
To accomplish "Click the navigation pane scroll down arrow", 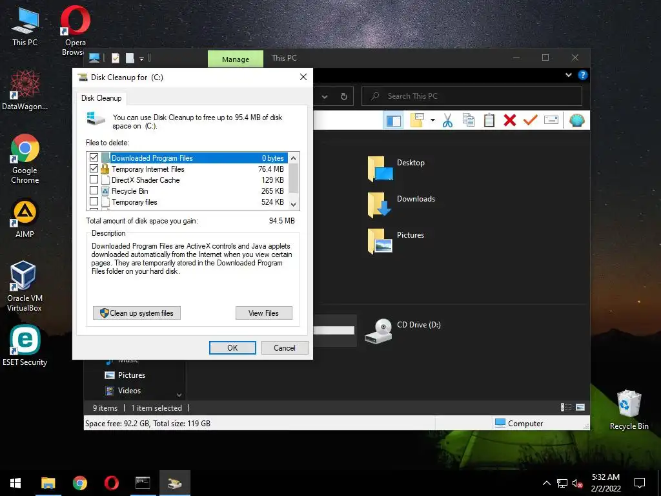I will [x=179, y=395].
